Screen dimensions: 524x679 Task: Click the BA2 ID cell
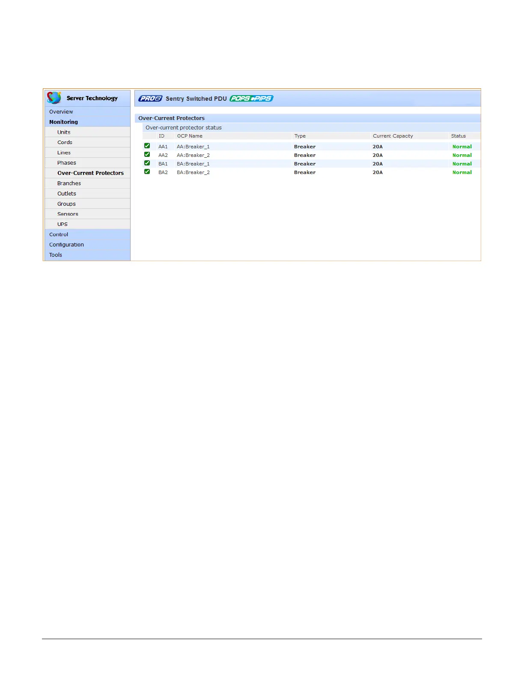click(163, 172)
